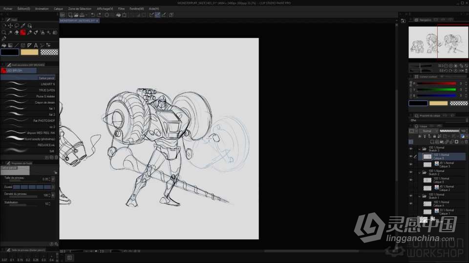The width and height of the screenshot is (469, 263).
Task: Select the Frame border tool
Action: tap(23, 45)
